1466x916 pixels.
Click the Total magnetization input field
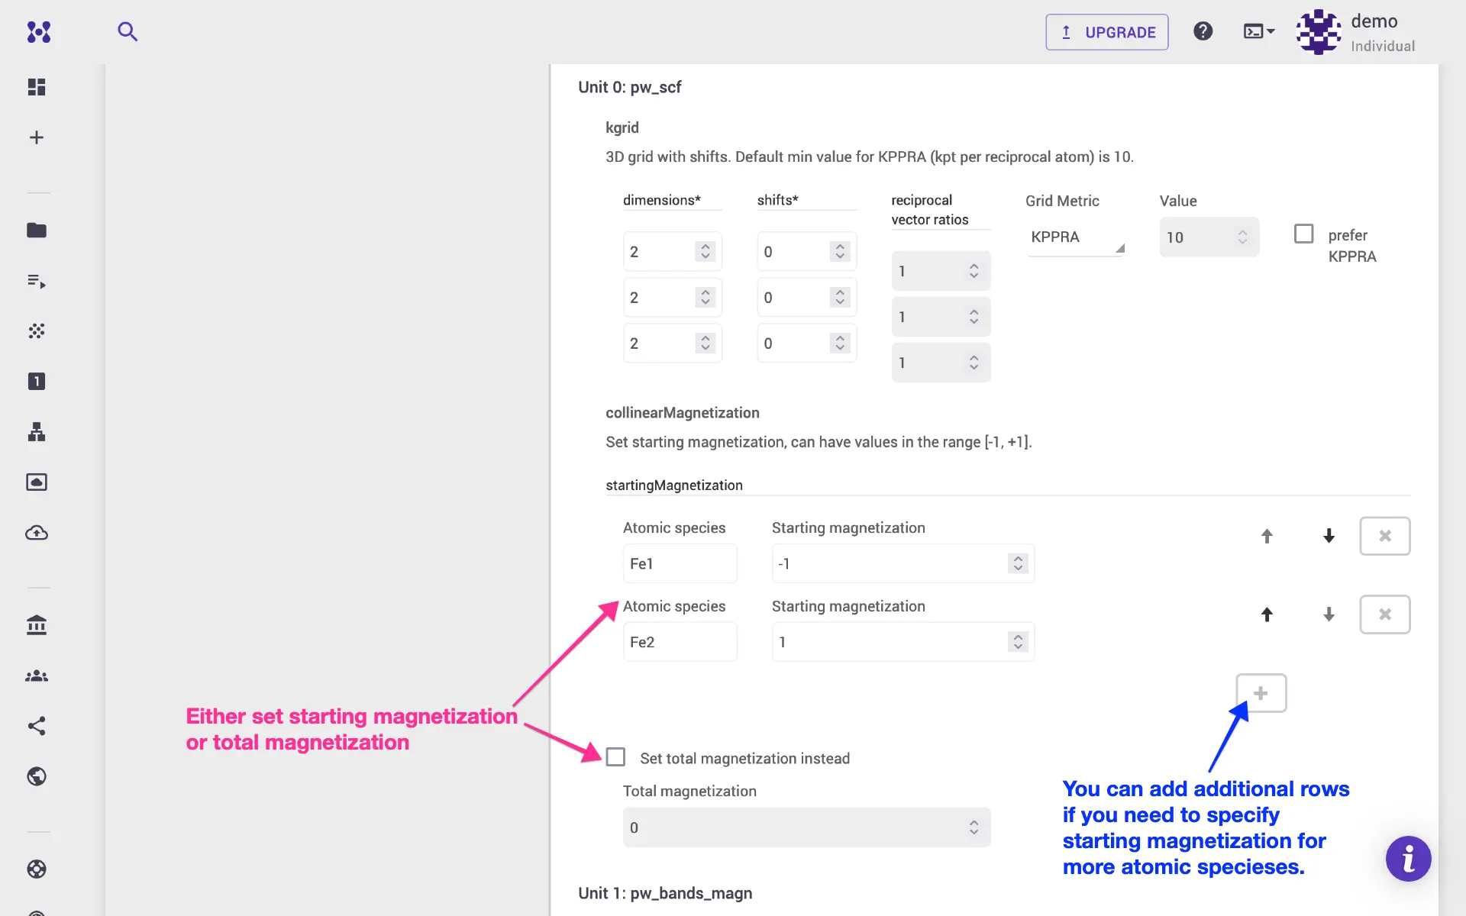click(794, 827)
